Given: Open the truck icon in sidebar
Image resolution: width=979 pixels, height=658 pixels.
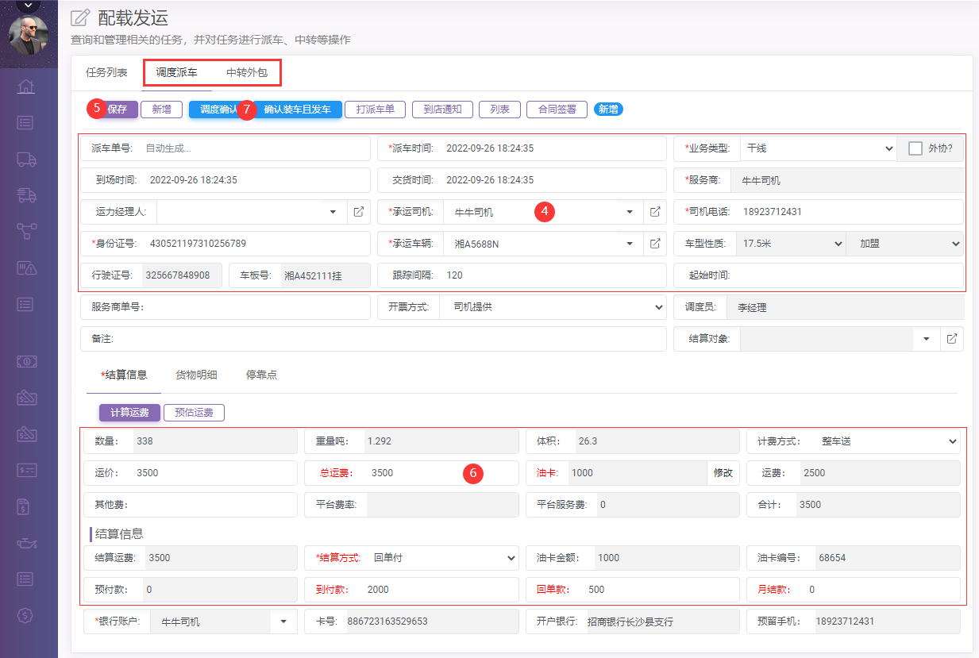Looking at the screenshot, I should (26, 160).
